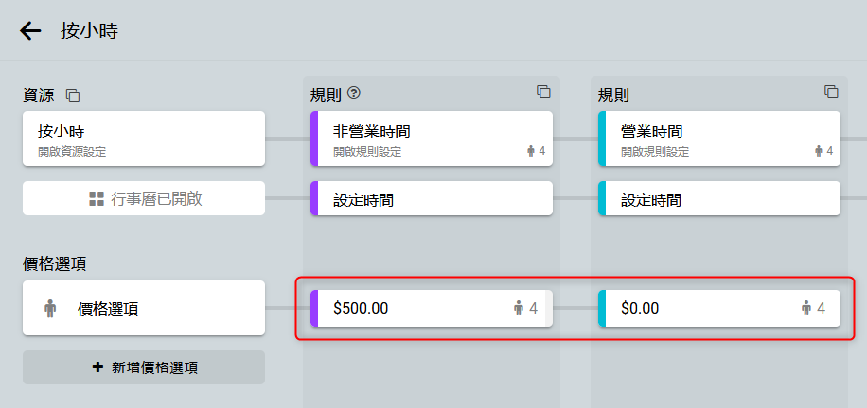Screen dimensions: 867x408
Task: Click person icon in $500.00 field
Action: click(519, 308)
